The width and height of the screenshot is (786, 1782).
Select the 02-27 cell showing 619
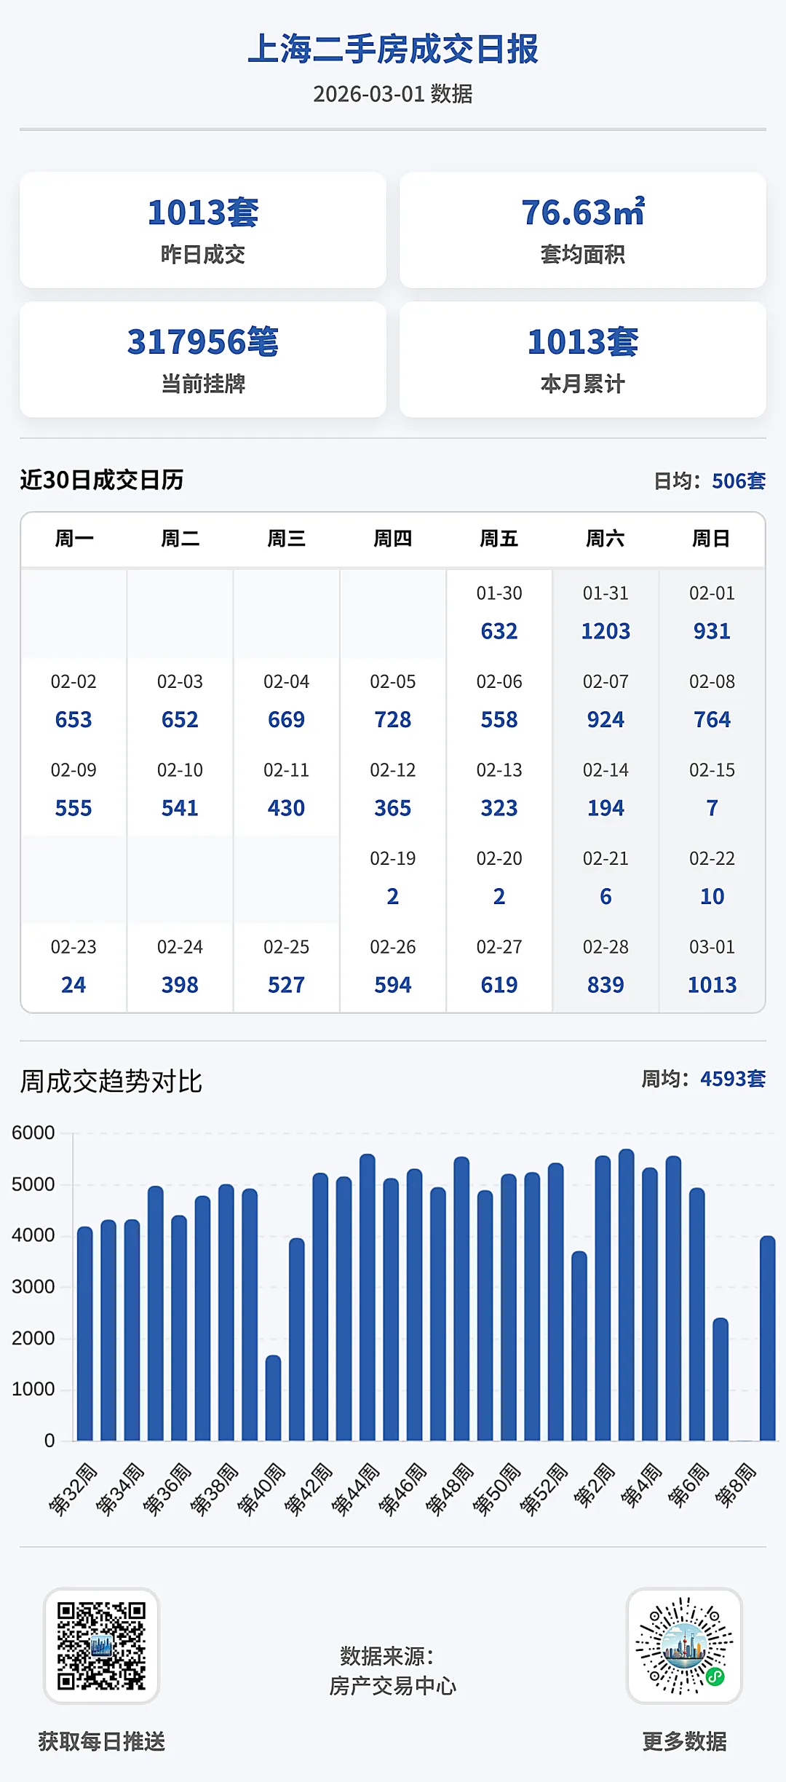499,967
